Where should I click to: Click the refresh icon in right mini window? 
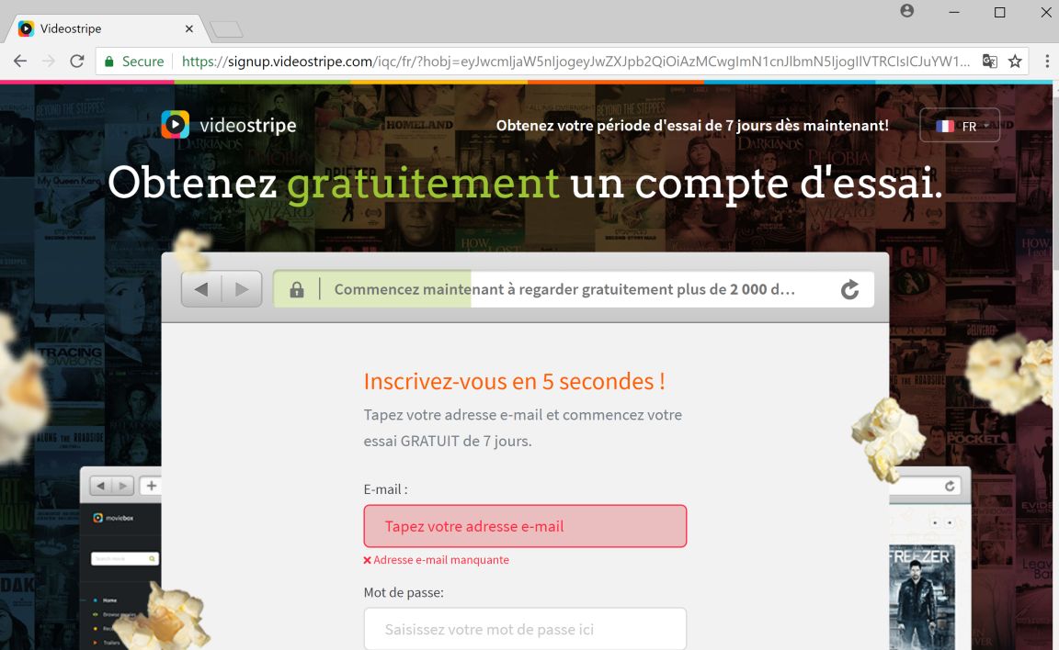[950, 487]
